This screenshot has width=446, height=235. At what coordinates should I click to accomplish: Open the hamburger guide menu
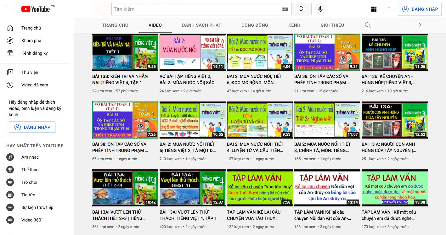(x=10, y=9)
